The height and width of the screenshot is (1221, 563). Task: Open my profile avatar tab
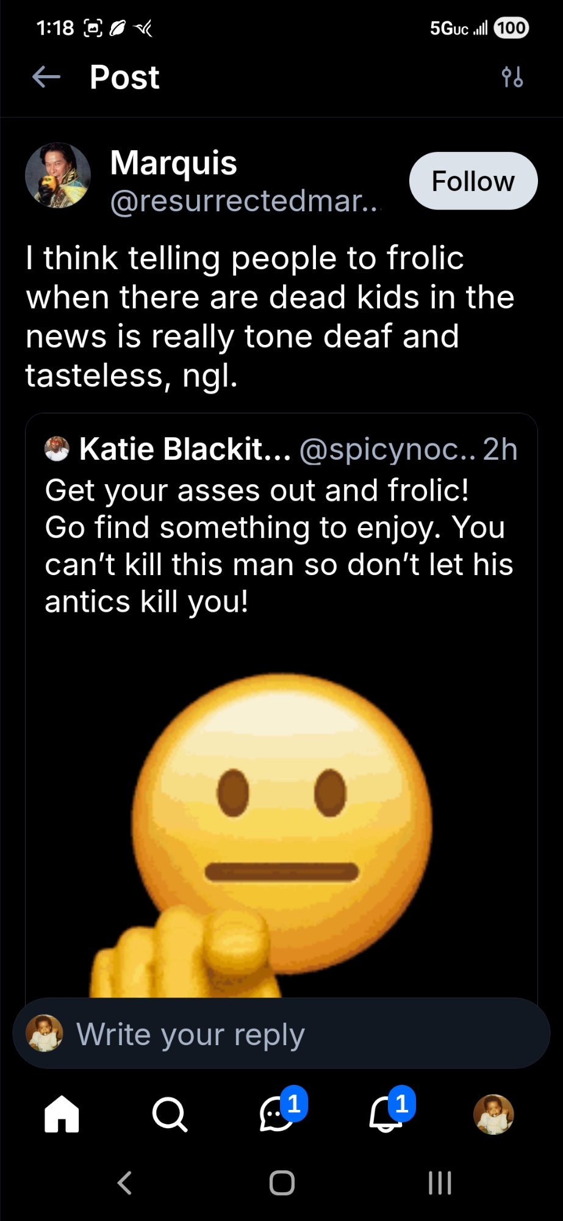493,1114
